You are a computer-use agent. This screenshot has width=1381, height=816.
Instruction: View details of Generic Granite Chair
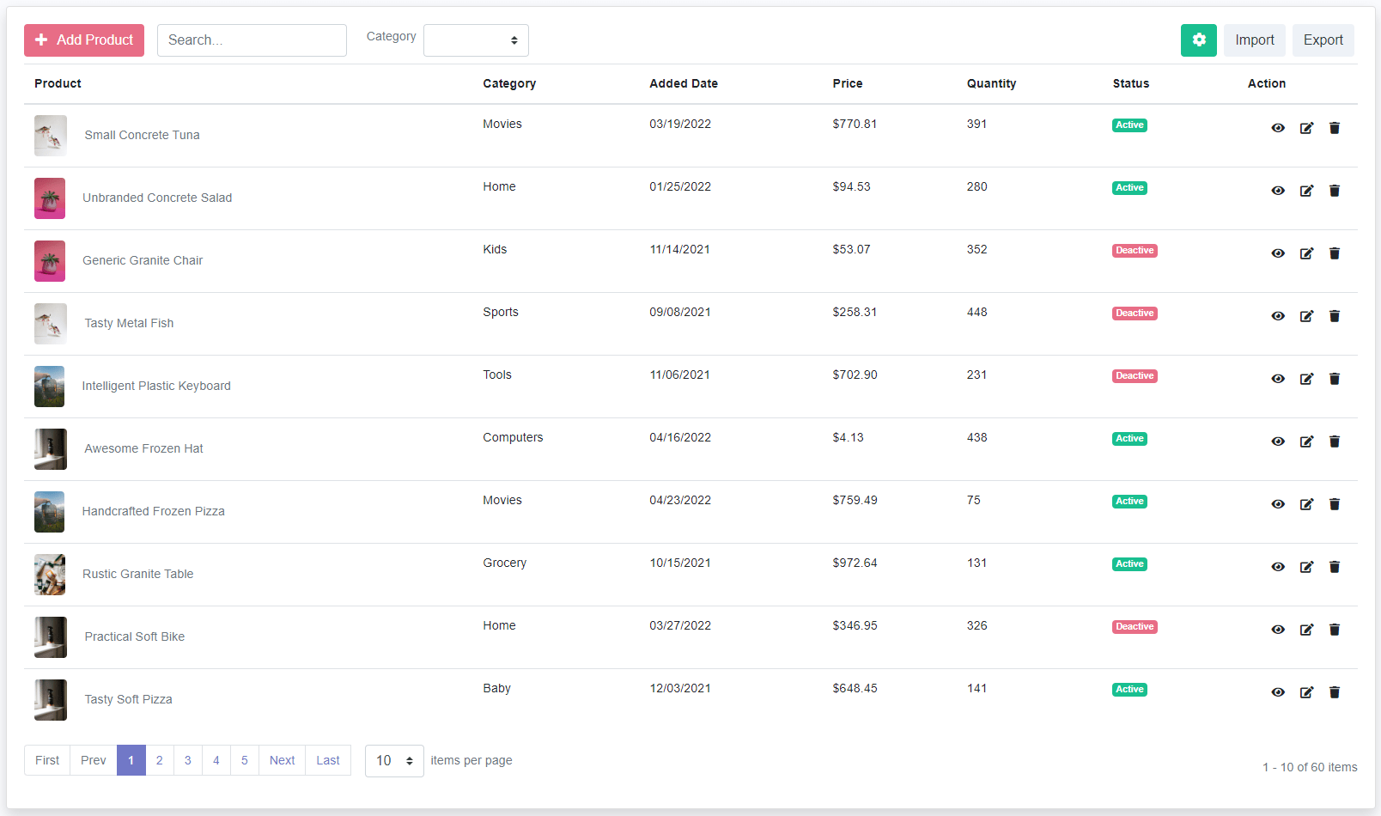click(x=1278, y=253)
